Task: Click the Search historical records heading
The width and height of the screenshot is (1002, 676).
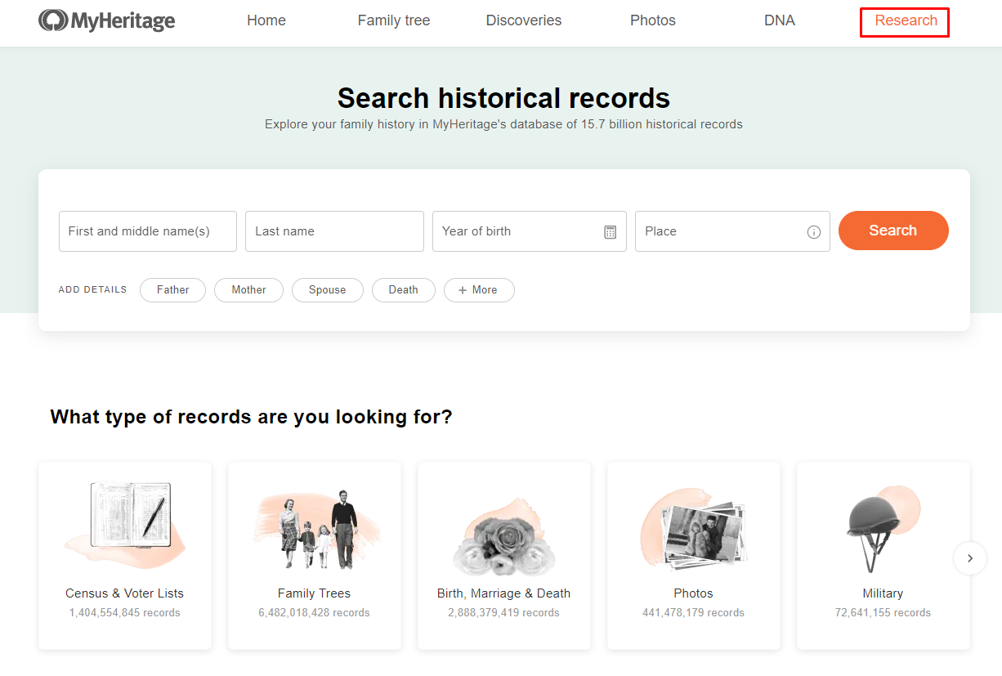Action: pos(503,98)
